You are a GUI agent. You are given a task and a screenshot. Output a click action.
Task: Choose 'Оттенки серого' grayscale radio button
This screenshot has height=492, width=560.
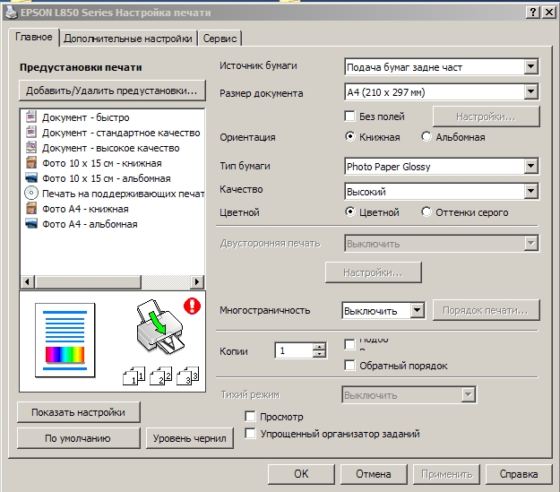(x=426, y=211)
